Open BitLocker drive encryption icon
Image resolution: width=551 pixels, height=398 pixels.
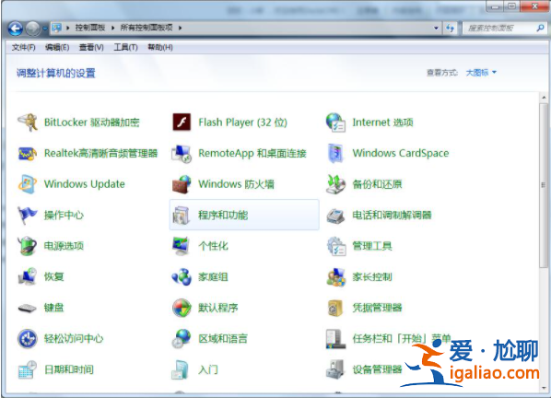pos(28,123)
